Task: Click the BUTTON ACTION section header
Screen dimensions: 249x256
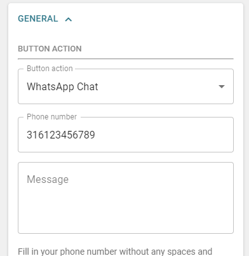Action: tap(50, 49)
